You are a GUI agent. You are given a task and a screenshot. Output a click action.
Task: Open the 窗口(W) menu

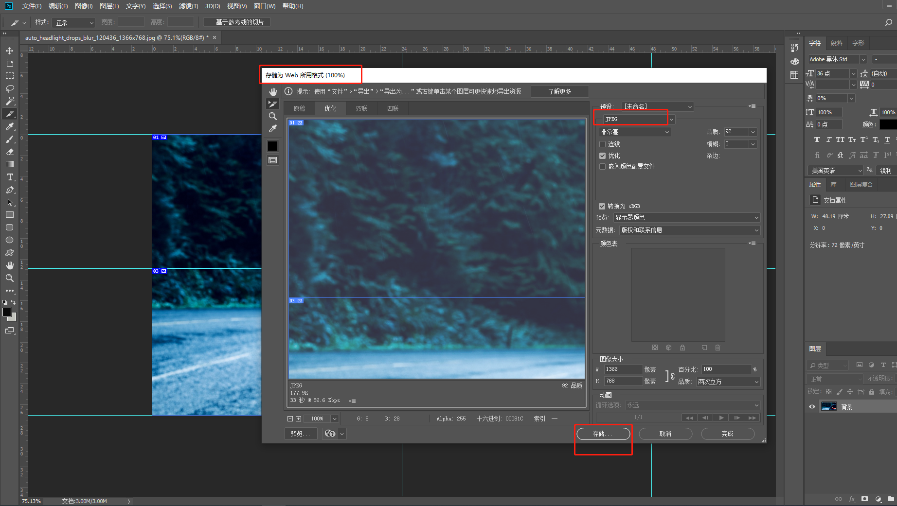point(265,6)
